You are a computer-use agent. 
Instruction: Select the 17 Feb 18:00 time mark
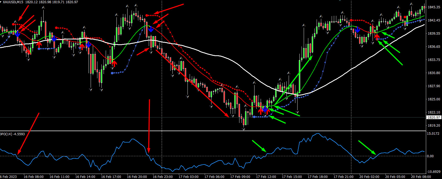[x=318, y=177]
